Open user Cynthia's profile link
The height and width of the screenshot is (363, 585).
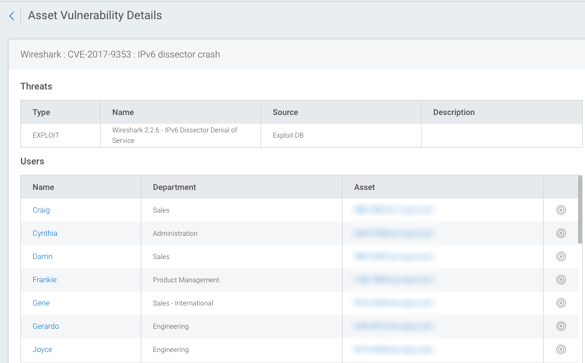(45, 233)
